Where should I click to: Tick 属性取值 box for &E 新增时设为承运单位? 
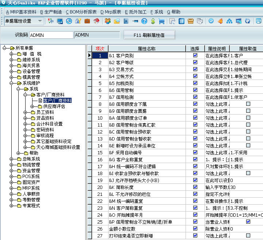[248, 146]
